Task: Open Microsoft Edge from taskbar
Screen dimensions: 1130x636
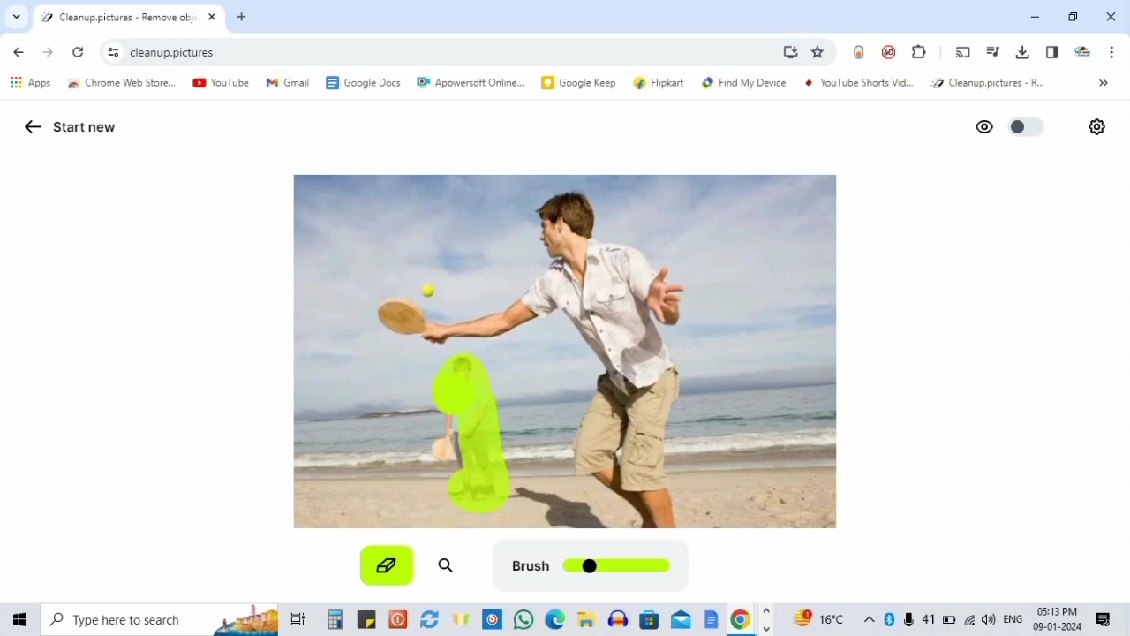Action: click(x=554, y=619)
